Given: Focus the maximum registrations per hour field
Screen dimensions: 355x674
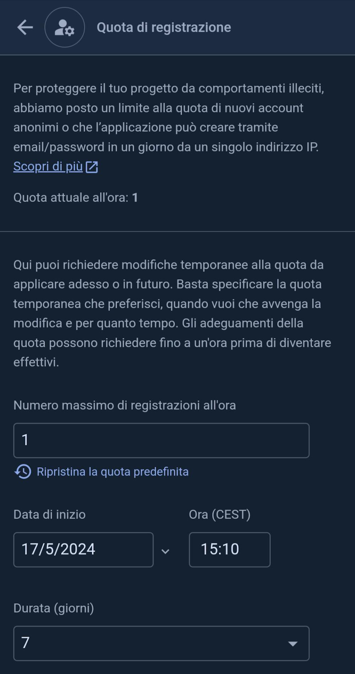Looking at the screenshot, I should (161, 440).
